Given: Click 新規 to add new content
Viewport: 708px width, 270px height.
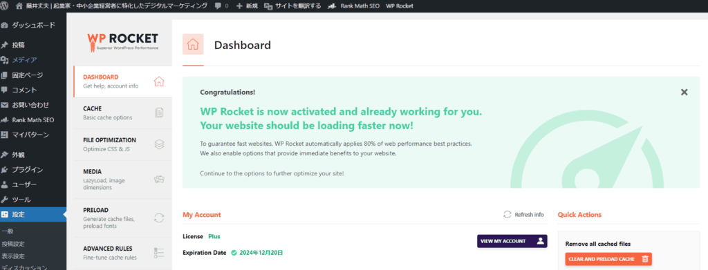Looking at the screenshot, I should pos(247,6).
